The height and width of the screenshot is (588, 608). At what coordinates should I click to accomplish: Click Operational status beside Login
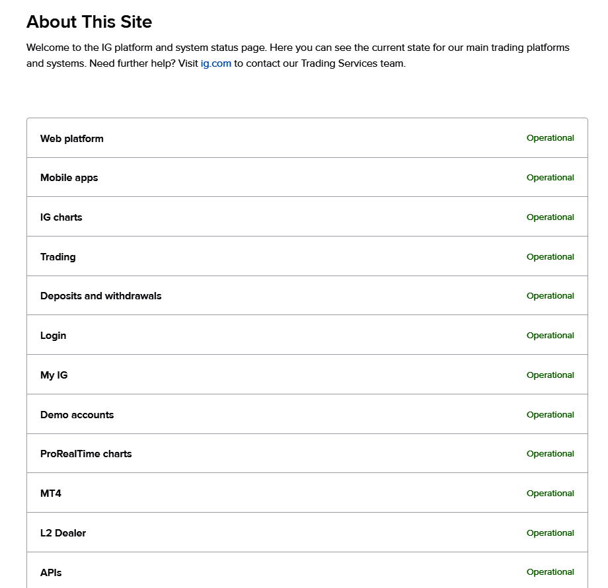550,336
